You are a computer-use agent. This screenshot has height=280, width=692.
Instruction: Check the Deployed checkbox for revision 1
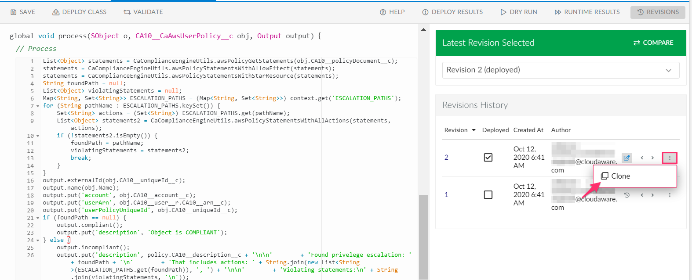[488, 195]
